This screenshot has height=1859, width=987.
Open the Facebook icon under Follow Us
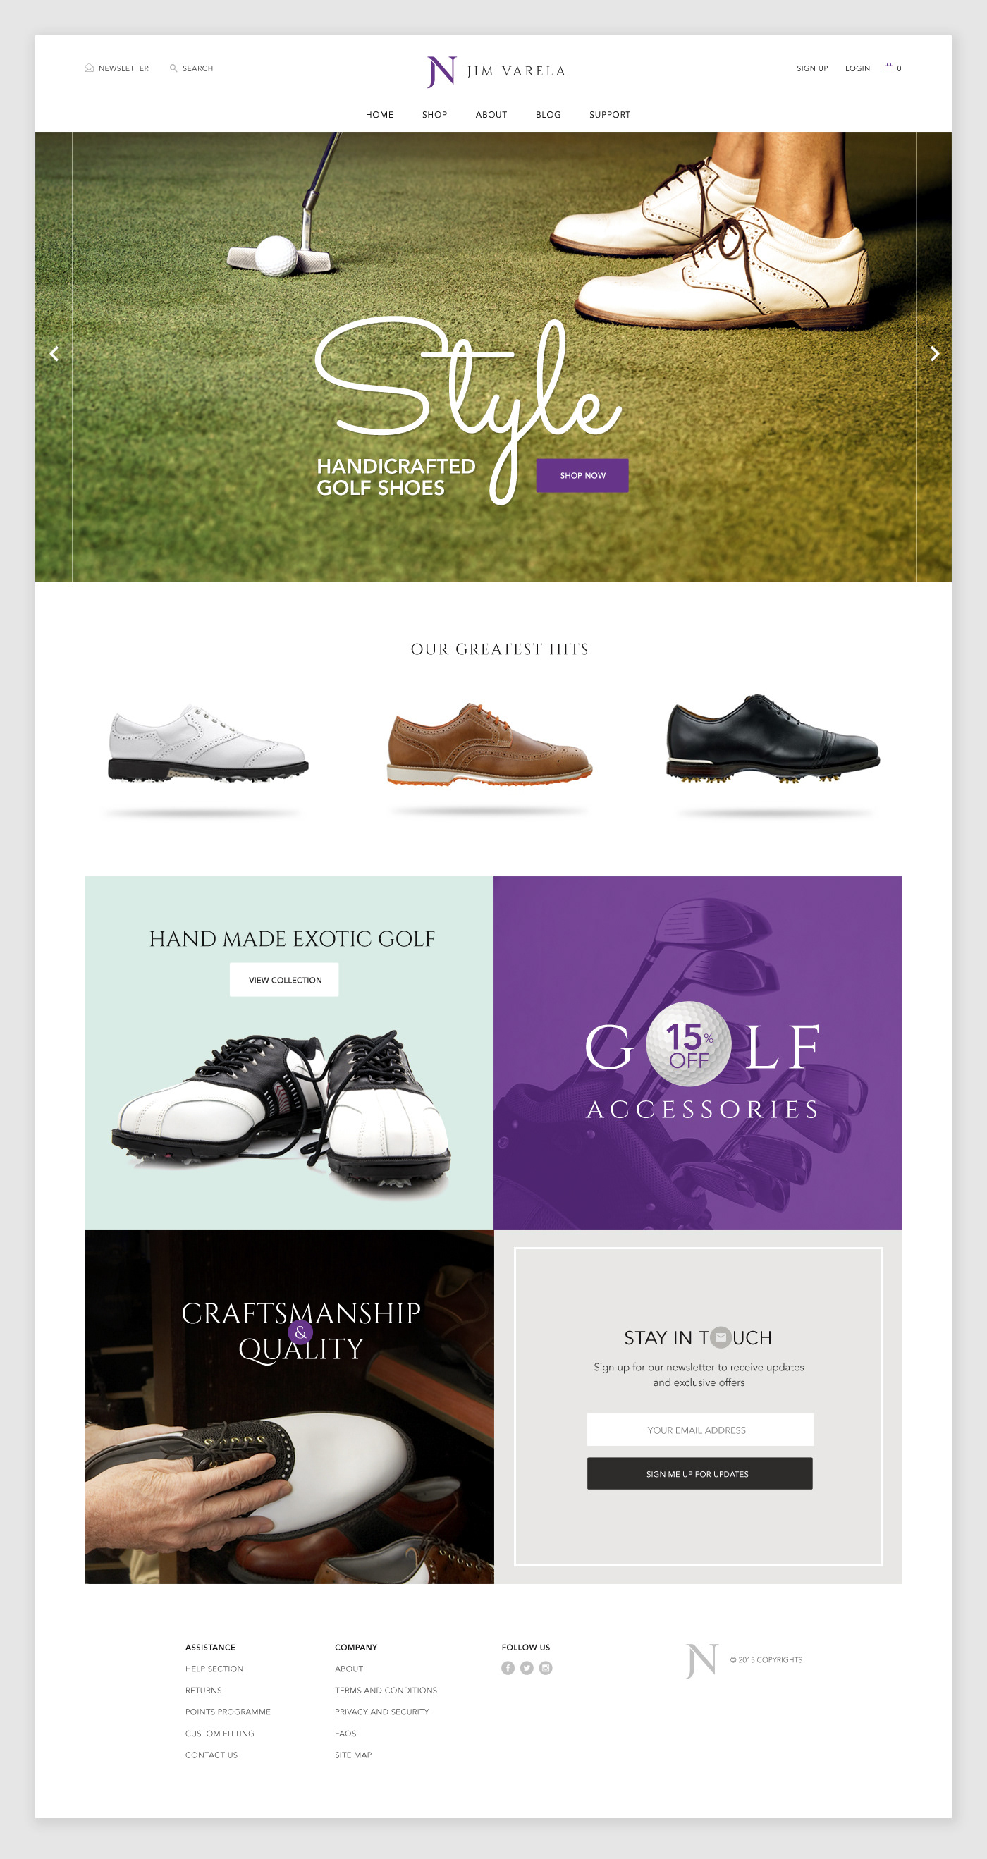coord(508,1668)
